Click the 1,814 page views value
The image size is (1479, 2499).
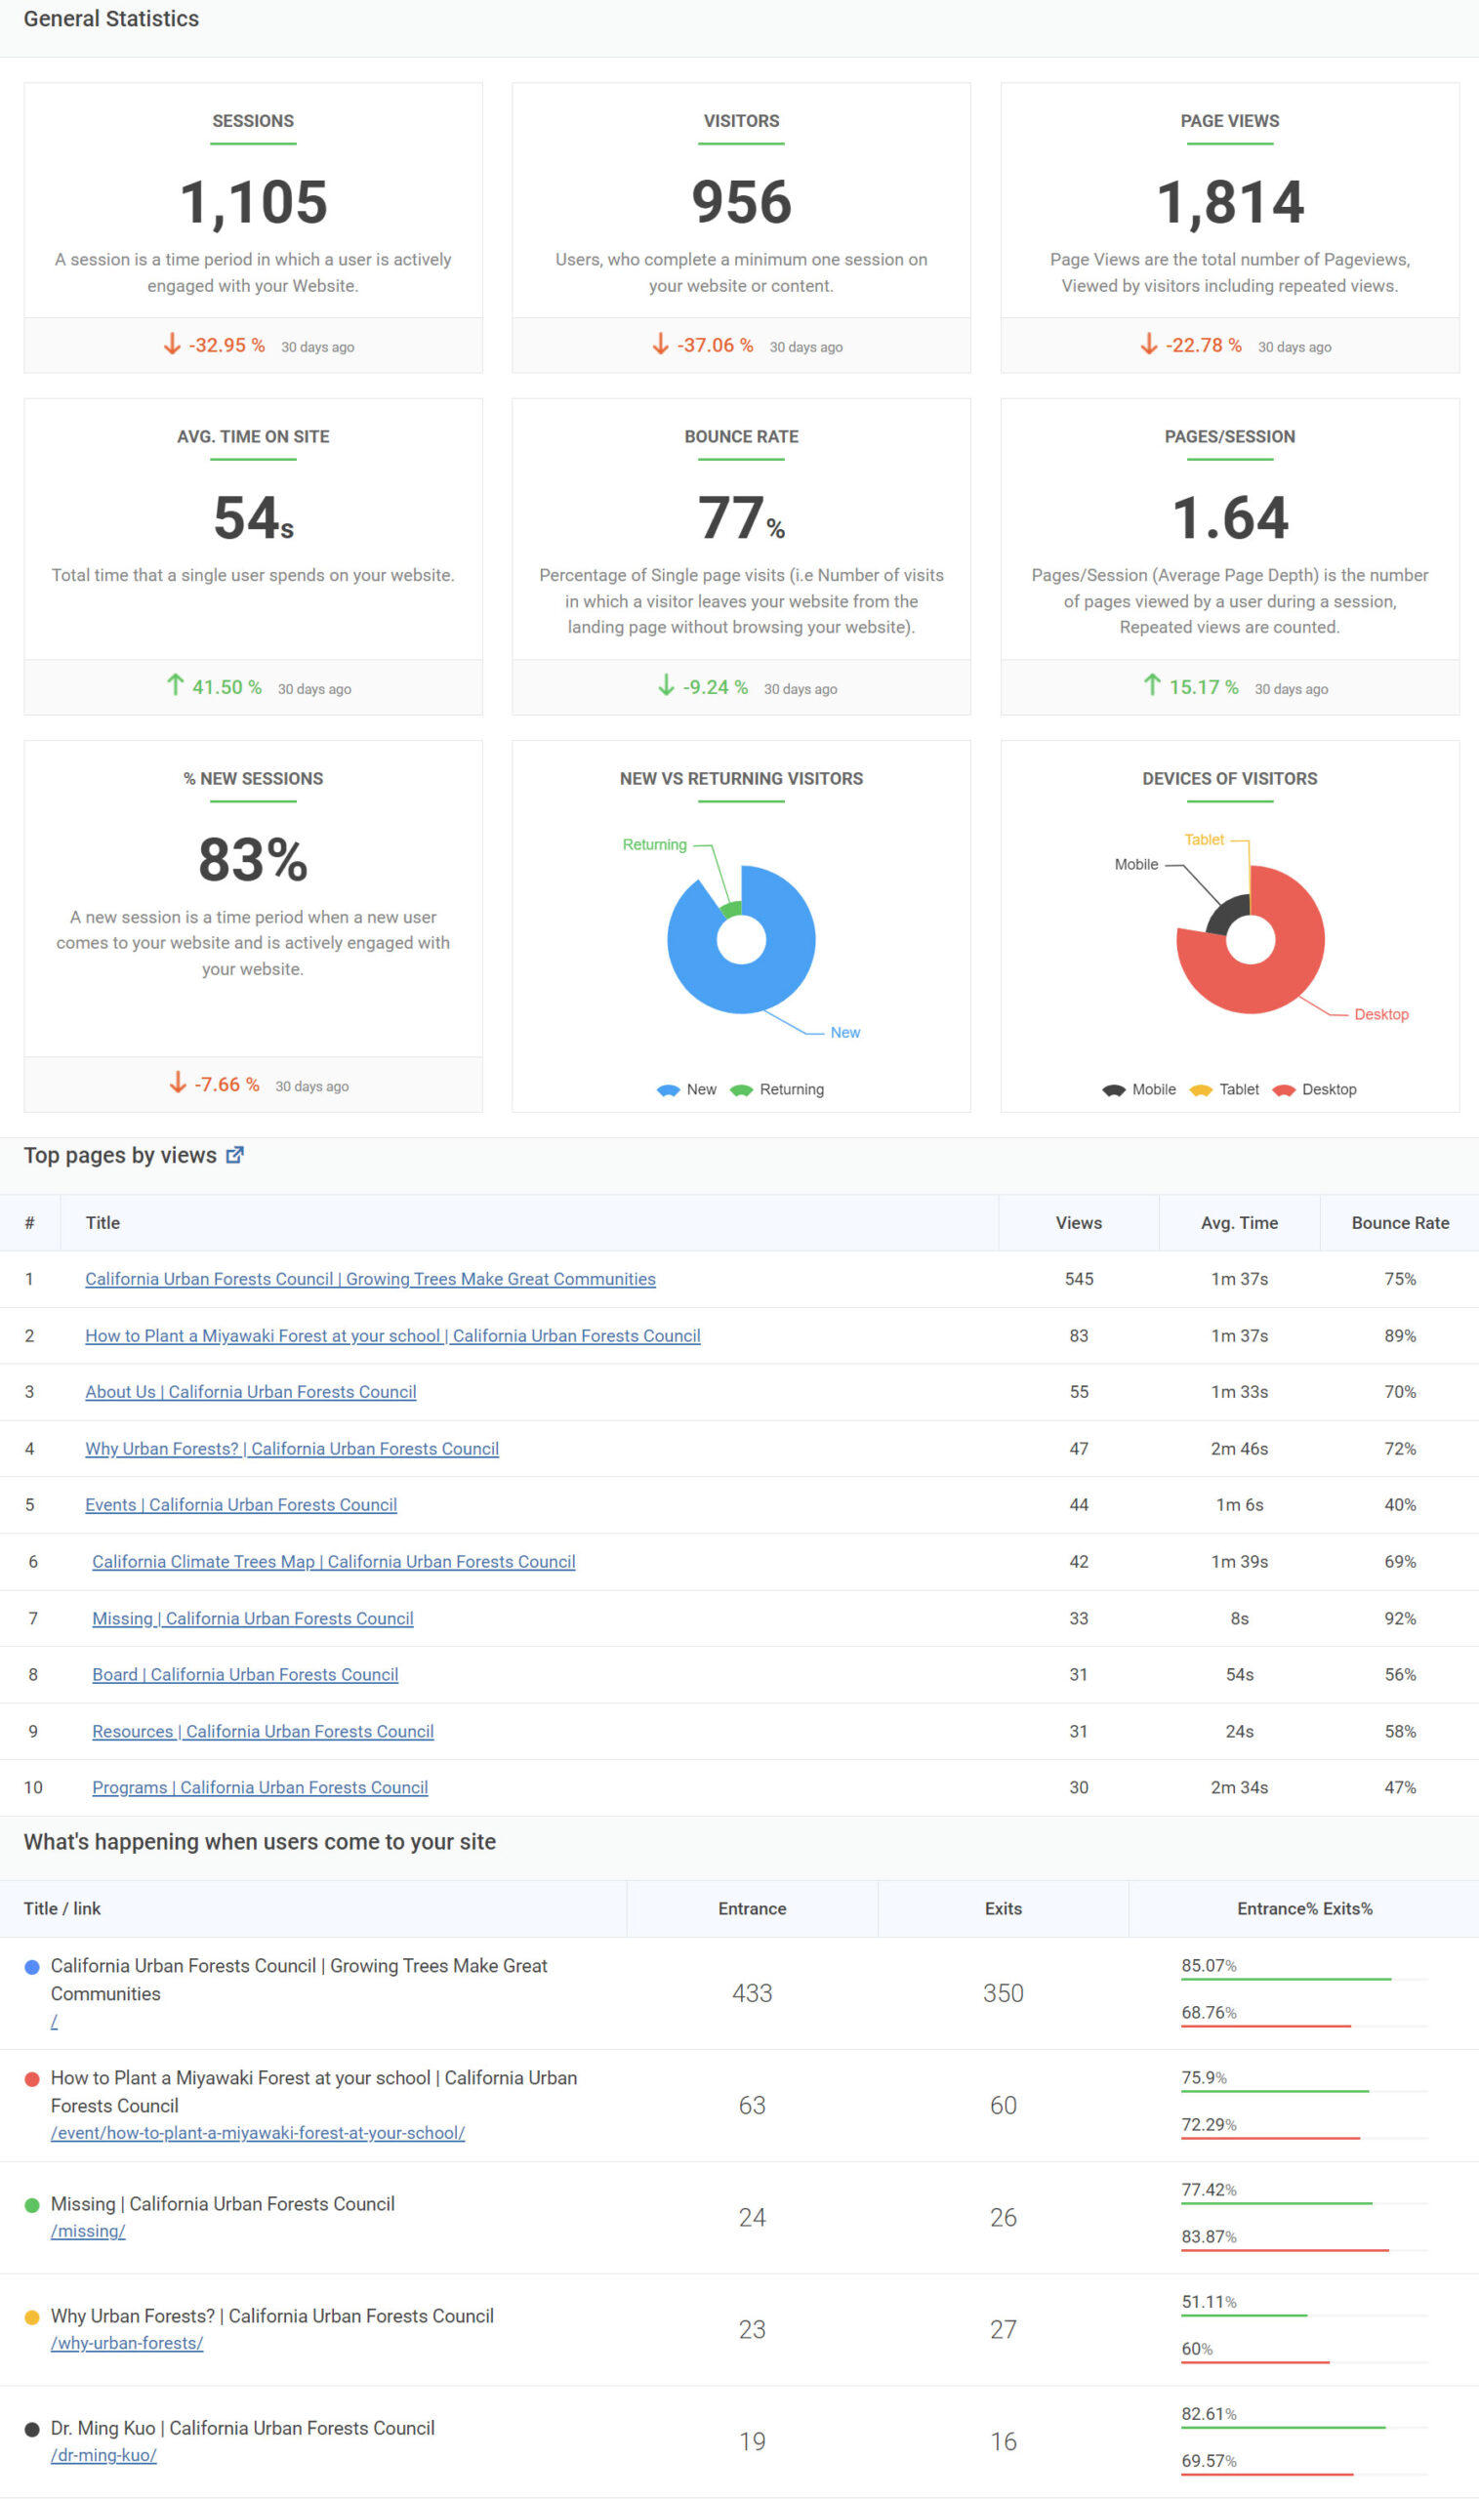[1230, 202]
